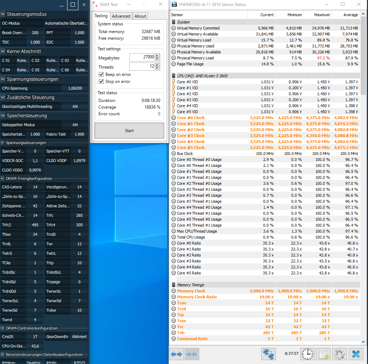Open the OC-Modus Automatische Übertaktung dropdown

66,23
